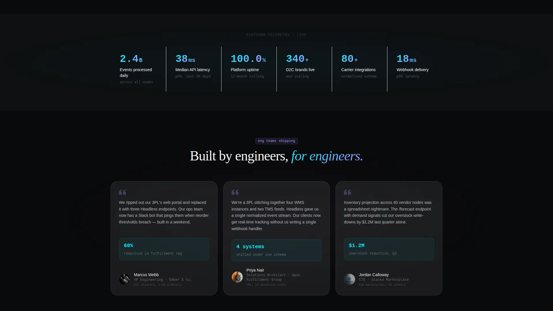The width and height of the screenshot is (553, 311).
Task: Click Jordan Calloway's avatar image
Action: tap(350, 279)
